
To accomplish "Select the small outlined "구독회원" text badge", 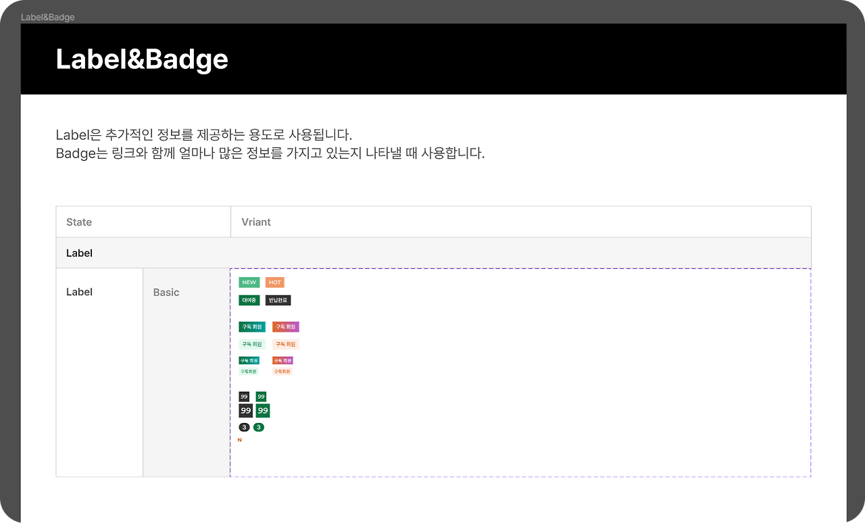I will pyautogui.click(x=249, y=370).
